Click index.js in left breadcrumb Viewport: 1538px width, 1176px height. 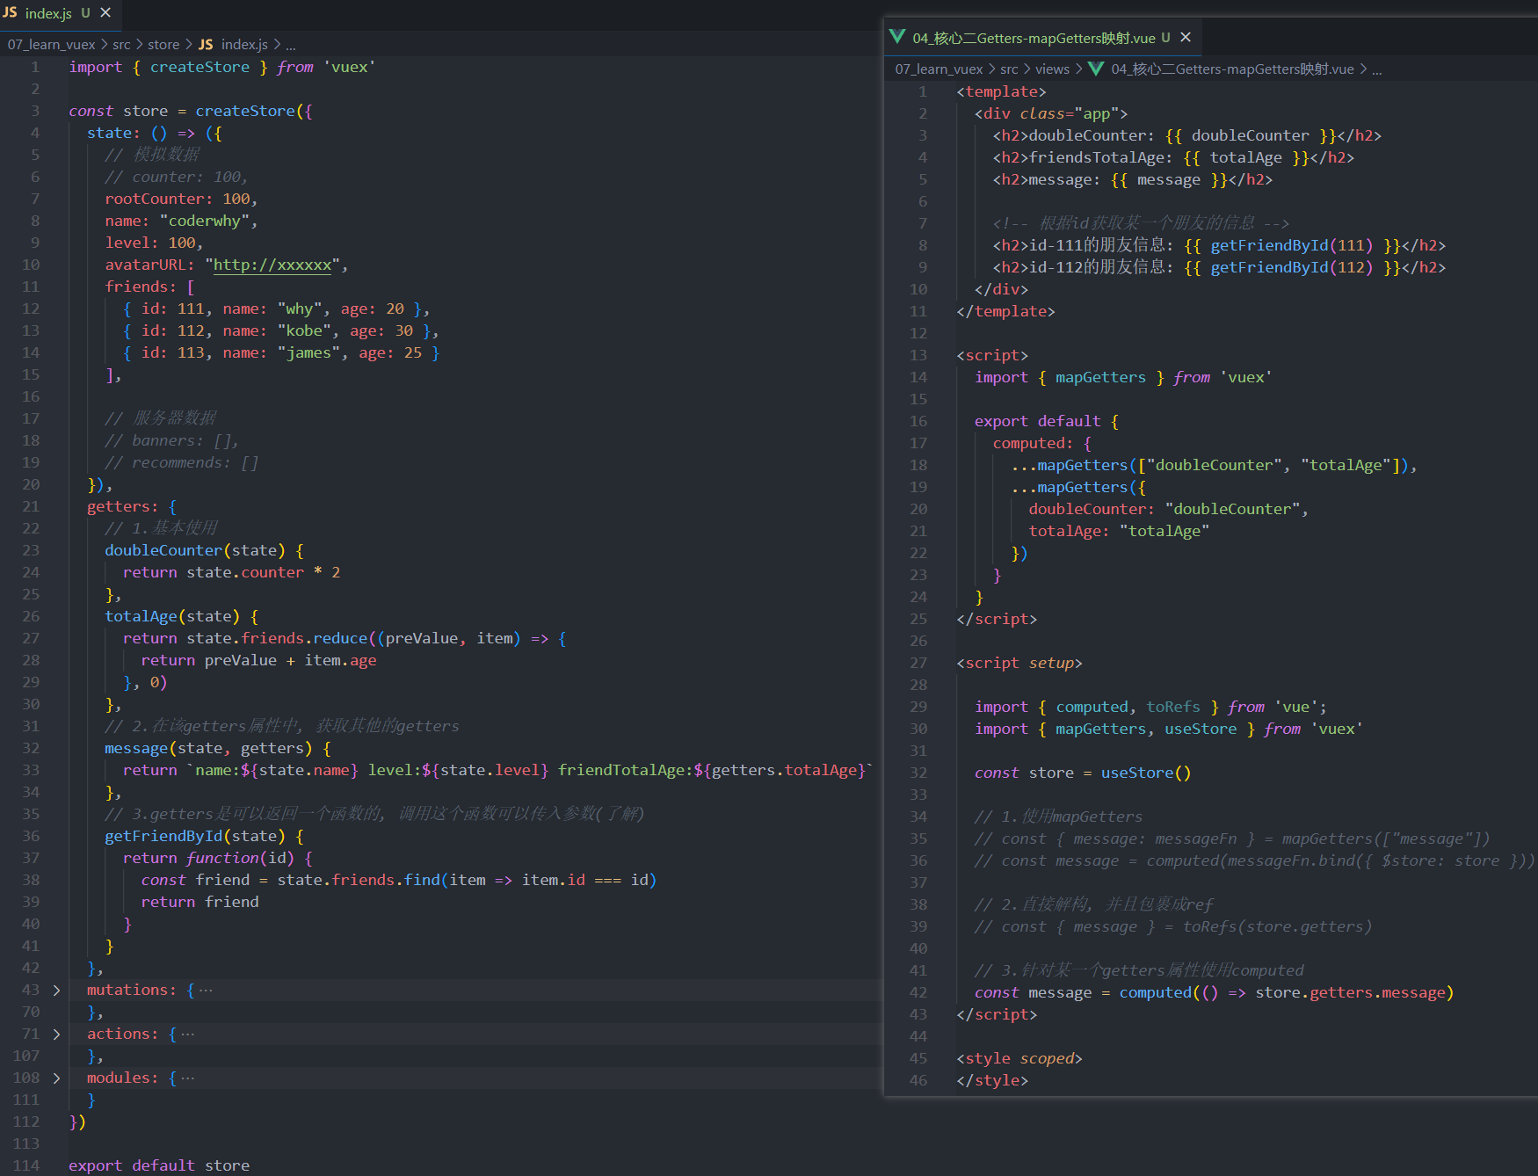244,44
